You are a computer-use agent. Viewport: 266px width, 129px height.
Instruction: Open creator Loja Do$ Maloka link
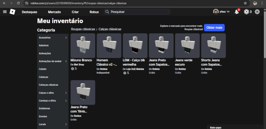point(135,69)
